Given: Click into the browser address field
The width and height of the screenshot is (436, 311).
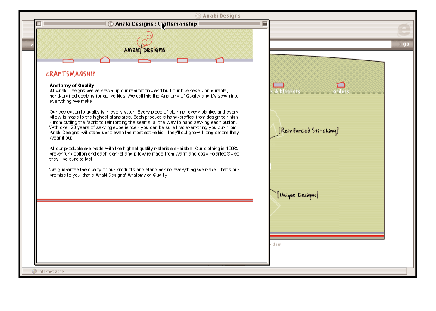Looking at the screenshot, I should pos(329,44).
